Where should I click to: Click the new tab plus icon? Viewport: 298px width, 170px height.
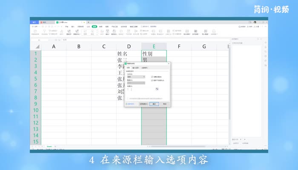pyautogui.click(x=88, y=22)
